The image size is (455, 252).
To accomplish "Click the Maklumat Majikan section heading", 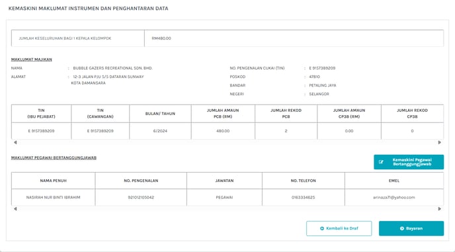I will pyautogui.click(x=31, y=60).
